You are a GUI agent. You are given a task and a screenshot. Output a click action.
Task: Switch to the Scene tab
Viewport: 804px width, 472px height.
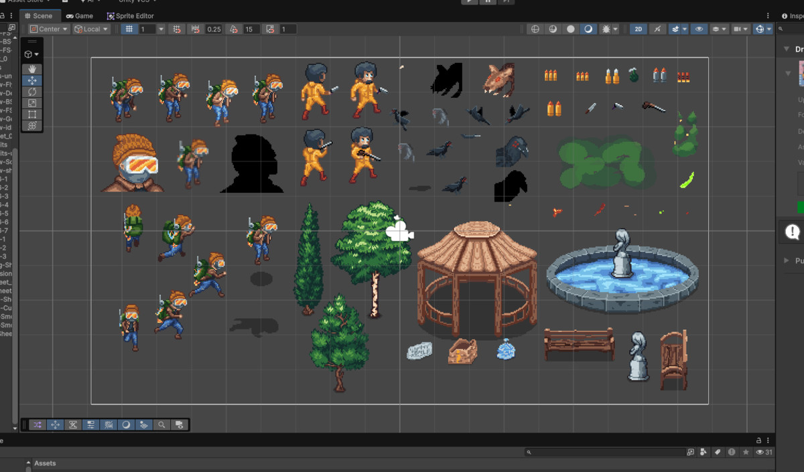point(42,15)
